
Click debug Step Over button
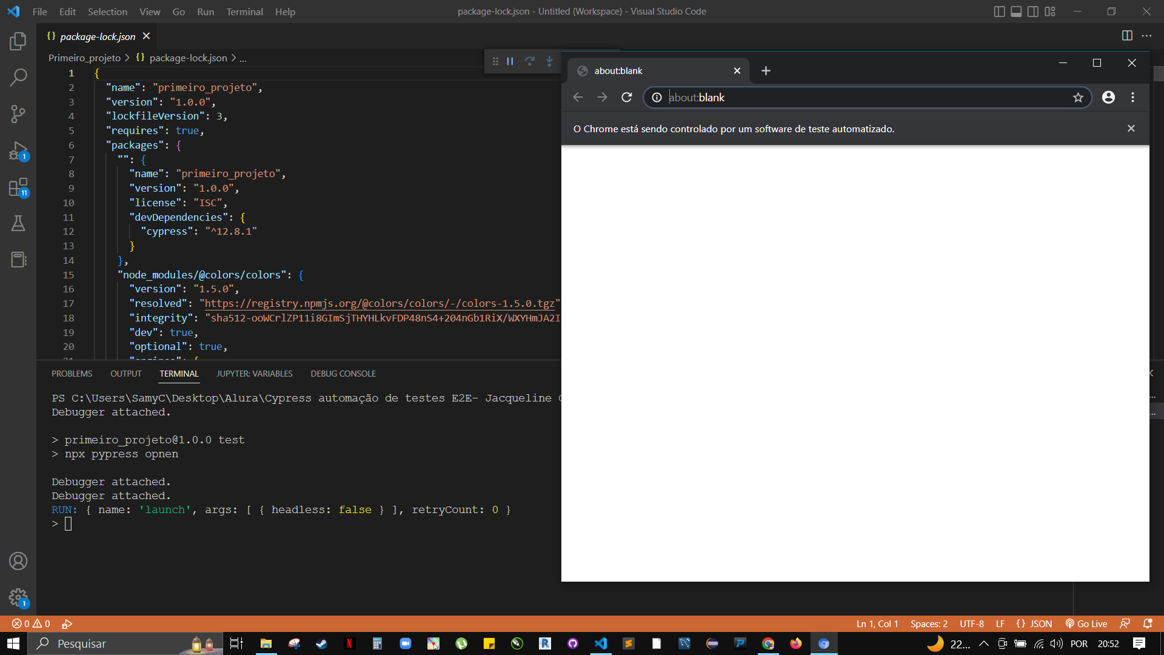[529, 61]
